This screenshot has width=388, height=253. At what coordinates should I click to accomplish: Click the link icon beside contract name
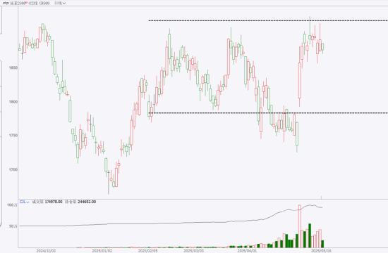tap(6, 4)
